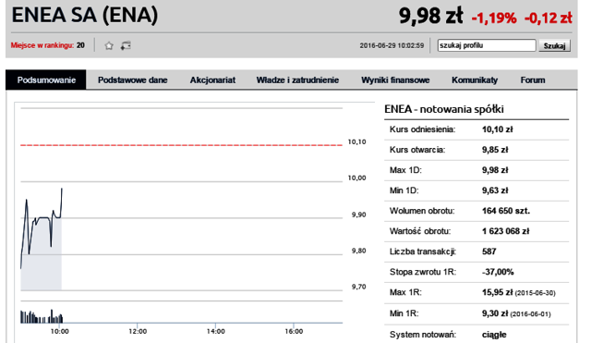Click 'ENEA - notowania spółki' heading
This screenshot has height=343, width=591.
(x=444, y=109)
